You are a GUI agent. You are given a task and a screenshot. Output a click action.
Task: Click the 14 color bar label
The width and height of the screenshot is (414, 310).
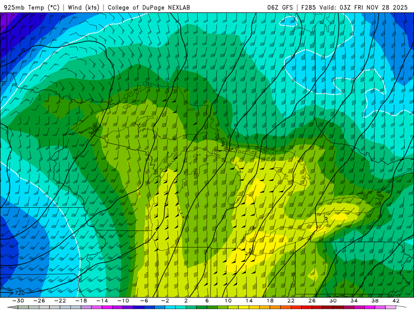[x=249, y=301]
